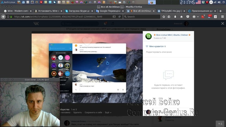Switch to the Произношения tab
This screenshot has width=226, height=127.
(202, 11)
